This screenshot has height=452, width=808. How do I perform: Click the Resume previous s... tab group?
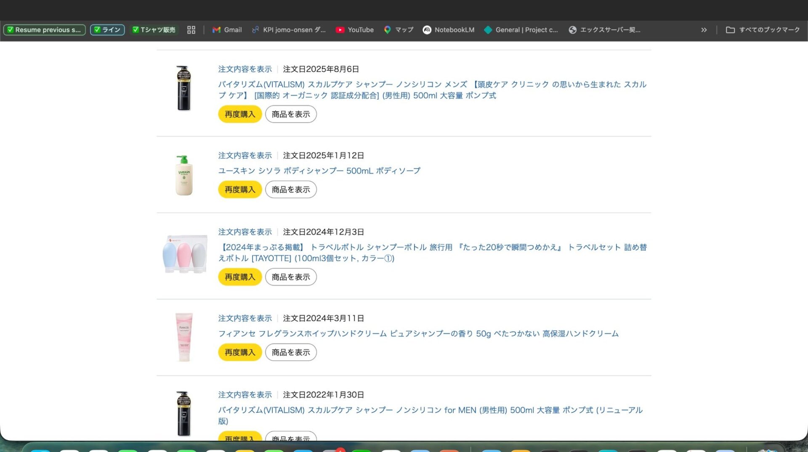tap(44, 30)
